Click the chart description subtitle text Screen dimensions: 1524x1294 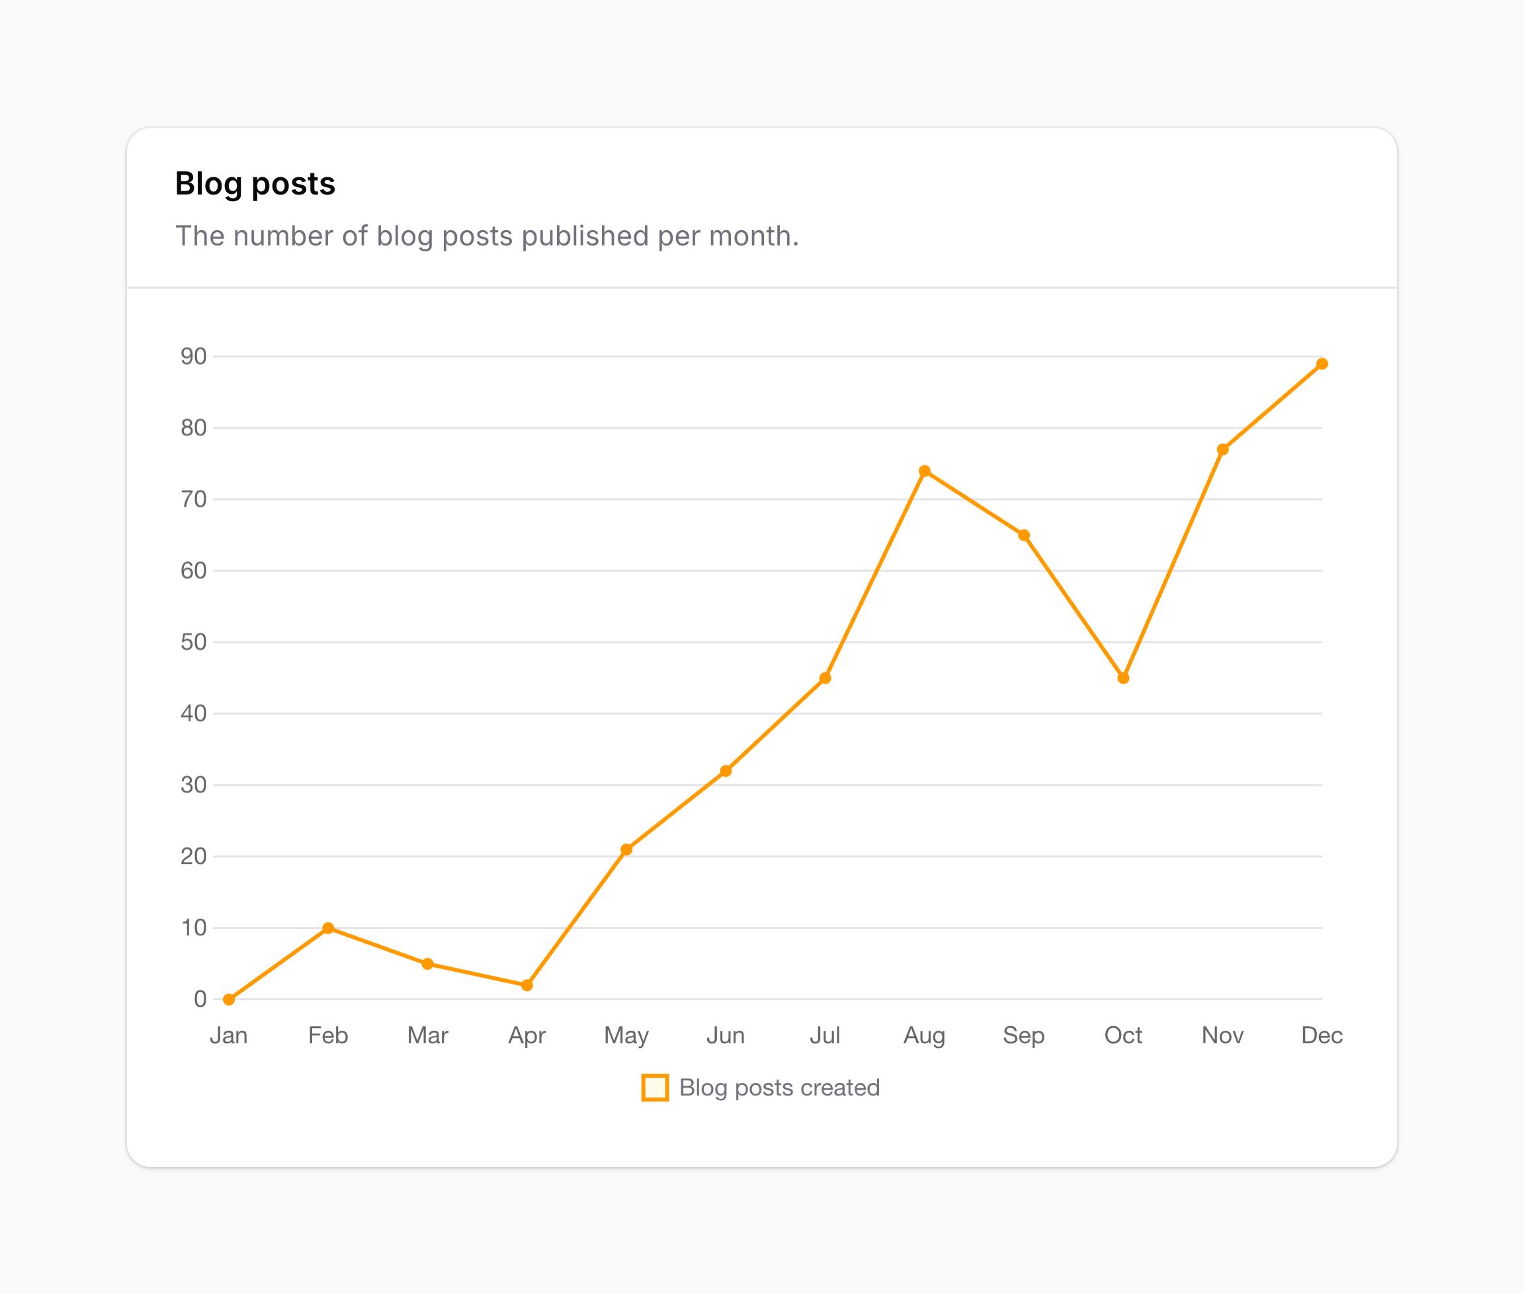coord(487,236)
